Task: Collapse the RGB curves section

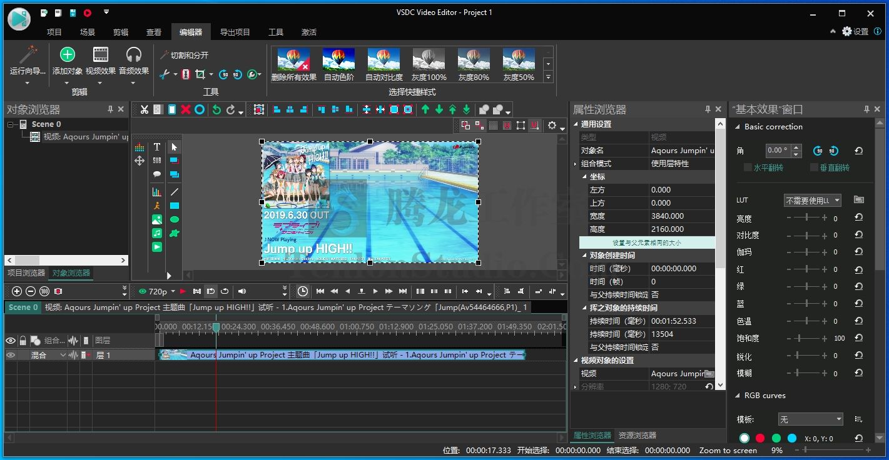Action: (737, 396)
